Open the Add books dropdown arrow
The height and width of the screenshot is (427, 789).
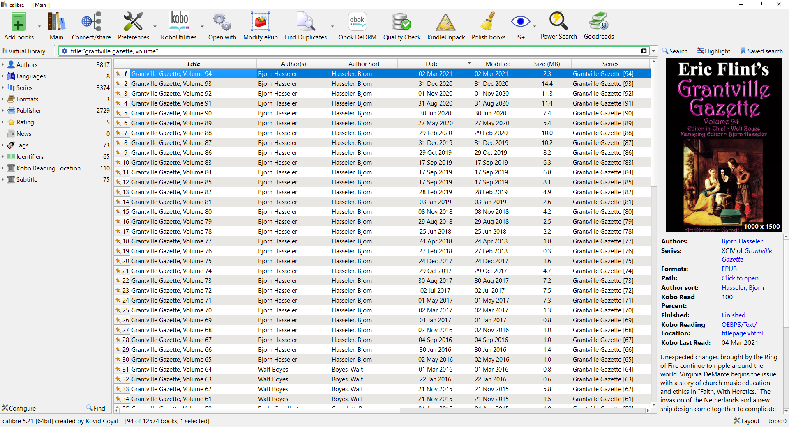point(39,26)
